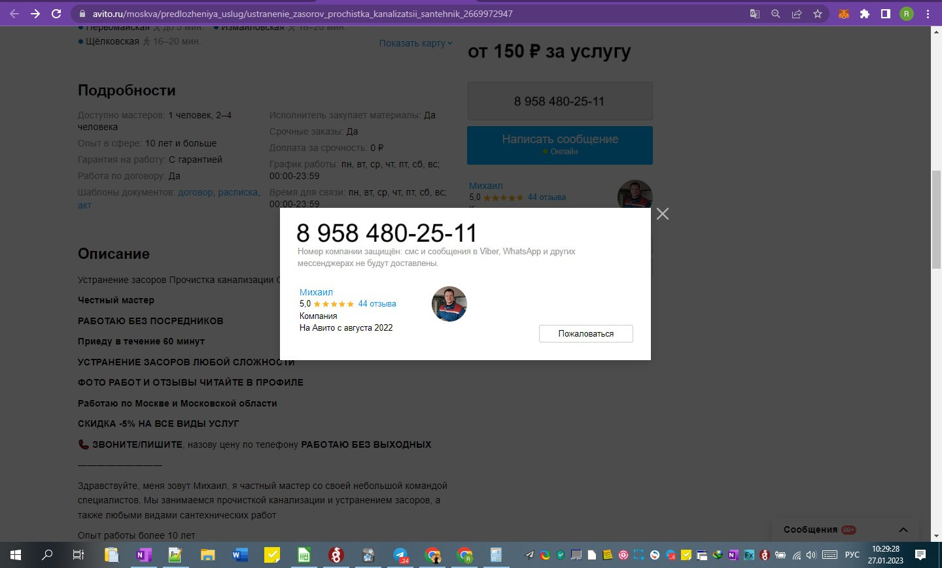
Task: Click the phone number button in sidebar
Action: 560,101
